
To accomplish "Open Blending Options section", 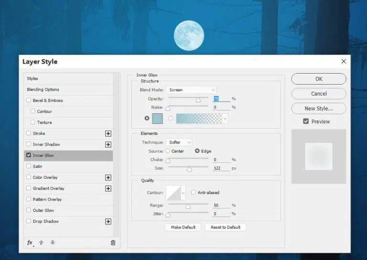I will click(68, 90).
